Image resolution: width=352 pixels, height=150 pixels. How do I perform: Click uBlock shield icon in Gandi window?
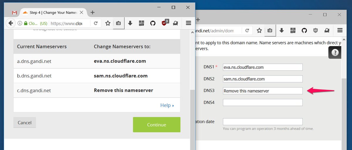coord(315,31)
